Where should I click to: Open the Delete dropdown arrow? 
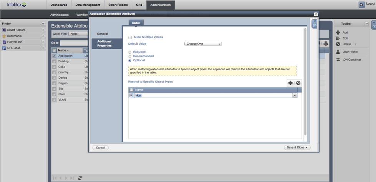click(x=355, y=44)
